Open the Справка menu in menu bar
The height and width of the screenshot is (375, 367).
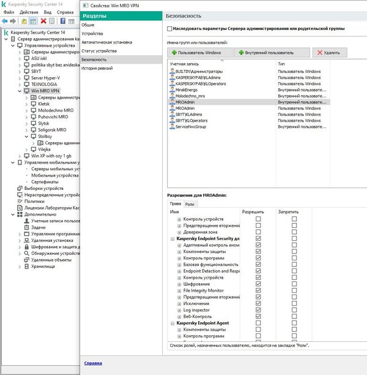65,12
